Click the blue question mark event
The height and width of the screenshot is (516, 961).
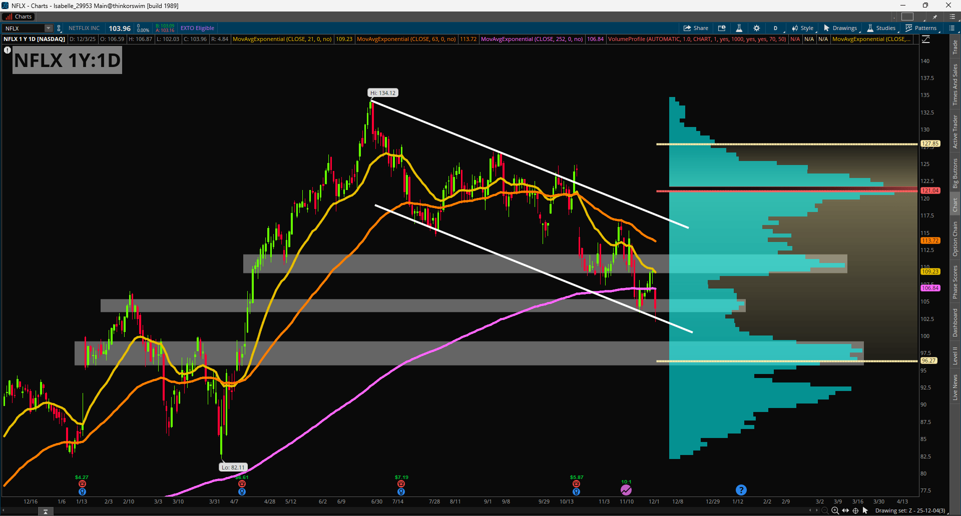pos(741,490)
